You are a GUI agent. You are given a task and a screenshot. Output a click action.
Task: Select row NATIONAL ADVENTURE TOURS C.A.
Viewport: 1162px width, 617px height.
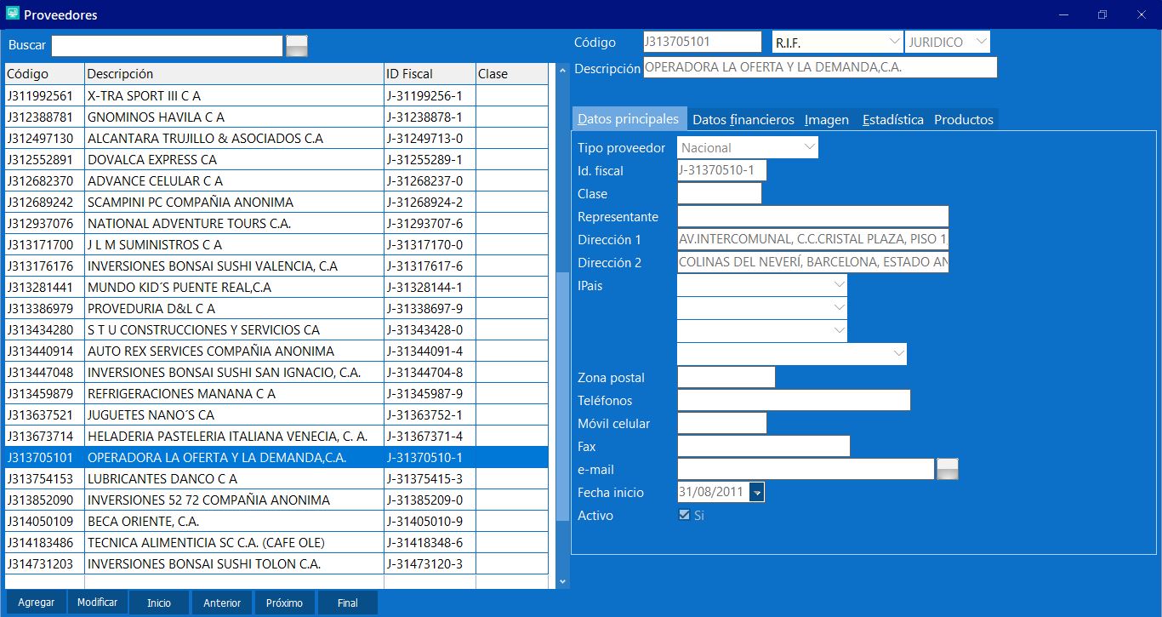point(276,223)
